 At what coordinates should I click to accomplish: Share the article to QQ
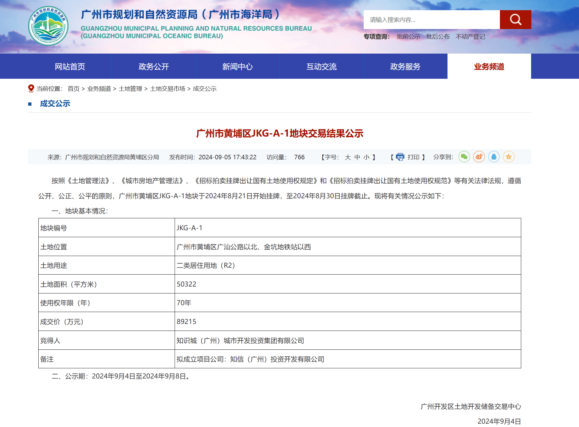[x=493, y=157]
